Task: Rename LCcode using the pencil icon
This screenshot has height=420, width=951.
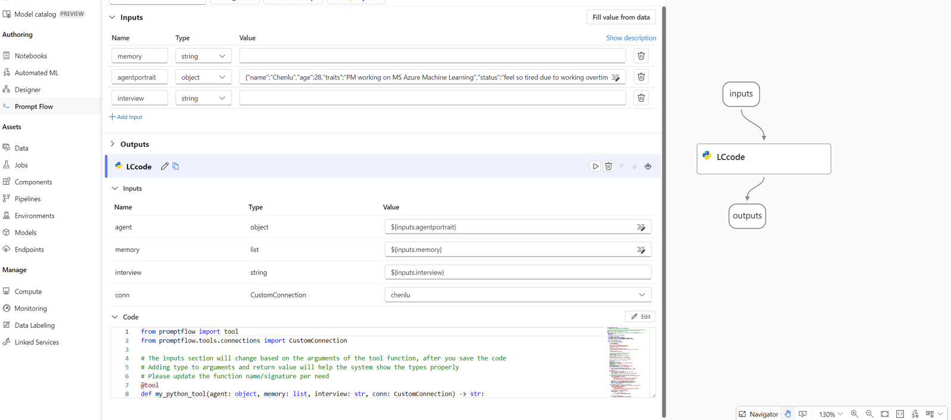Action: pos(164,167)
